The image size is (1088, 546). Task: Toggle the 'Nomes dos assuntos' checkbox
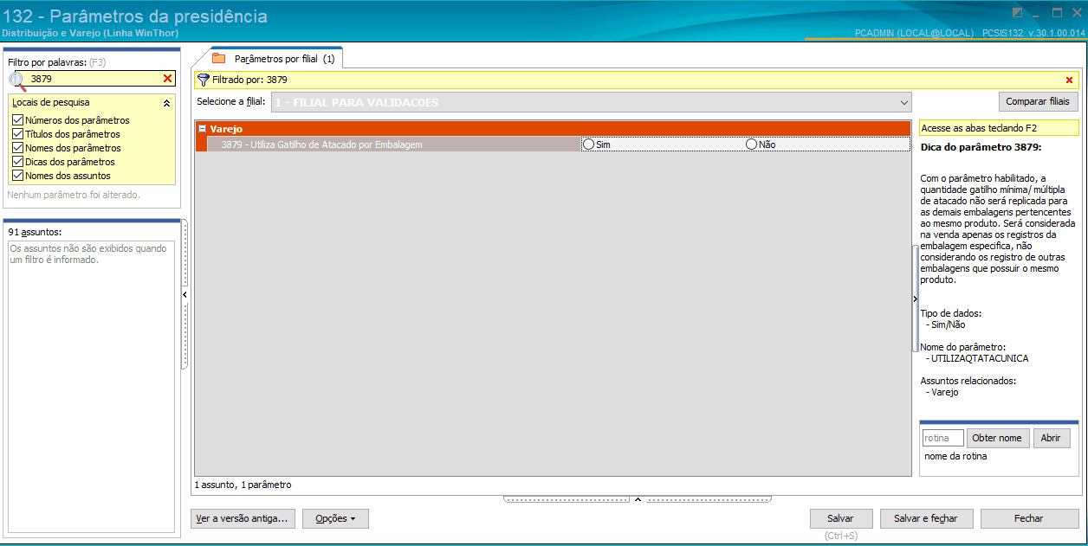coord(18,176)
